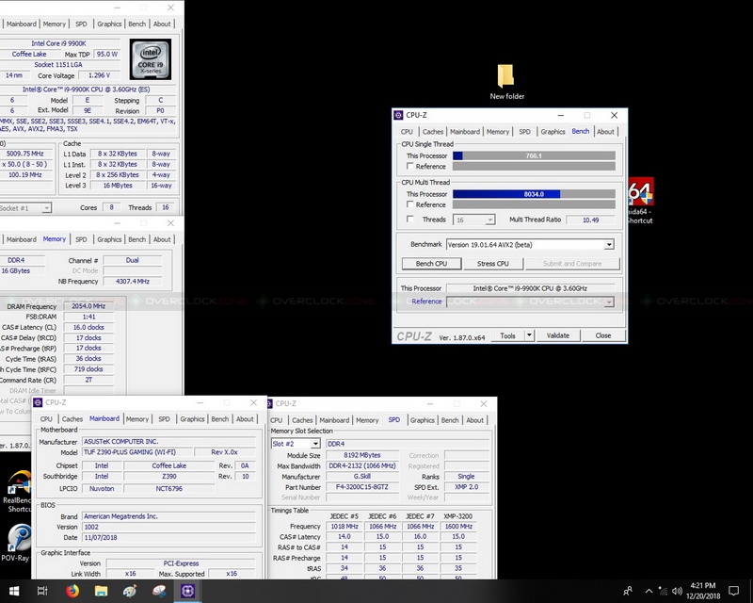
Task: Show hidden system tray icons
Action: 649,591
